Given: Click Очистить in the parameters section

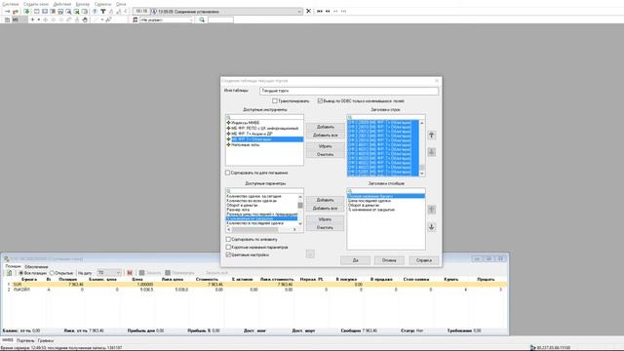Looking at the screenshot, I should coord(325,227).
